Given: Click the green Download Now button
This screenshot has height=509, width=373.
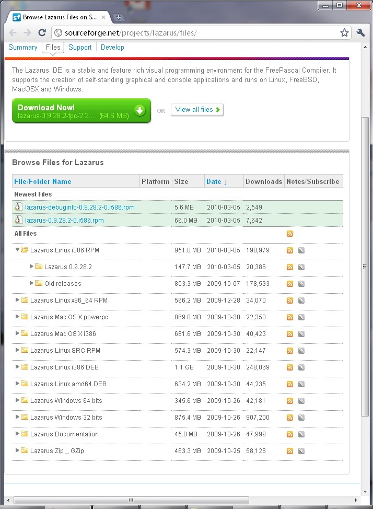Looking at the screenshot, I should coord(81,111).
